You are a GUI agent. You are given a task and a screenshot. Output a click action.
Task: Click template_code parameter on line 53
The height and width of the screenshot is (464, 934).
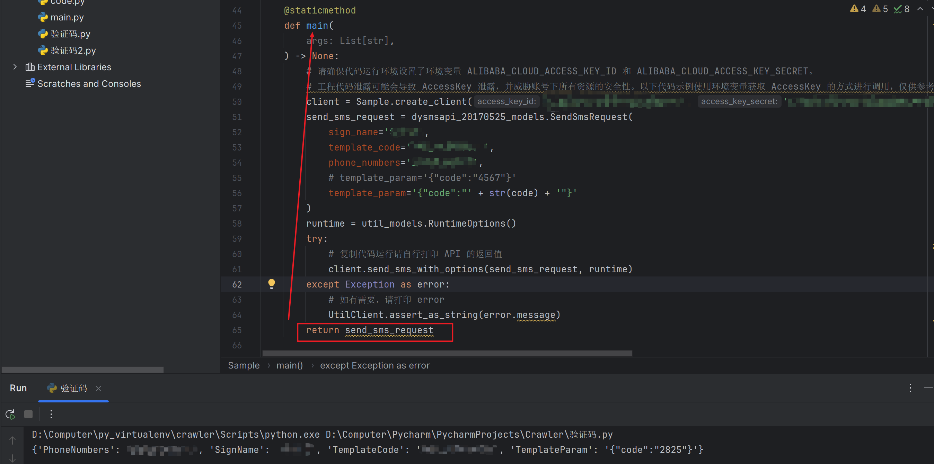pos(364,147)
